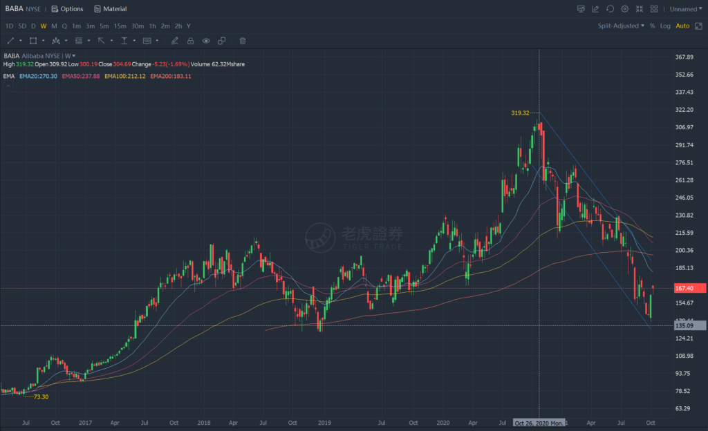Screen dimensions: 708x431
Task: Select the Fibonacci levels tool
Action: [79, 41]
